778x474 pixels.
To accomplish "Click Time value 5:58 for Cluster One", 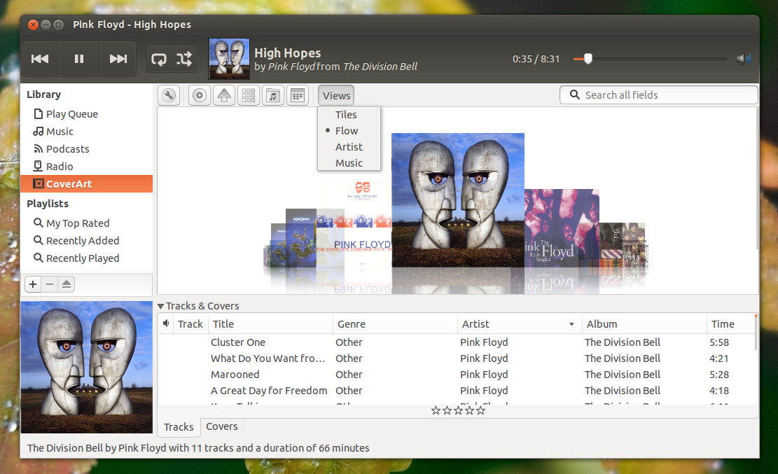I will pyautogui.click(x=719, y=342).
